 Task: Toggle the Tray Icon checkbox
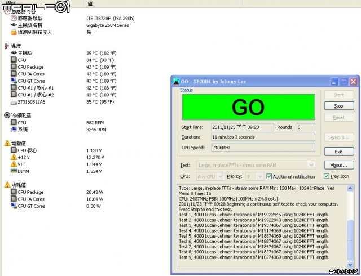click(326, 176)
